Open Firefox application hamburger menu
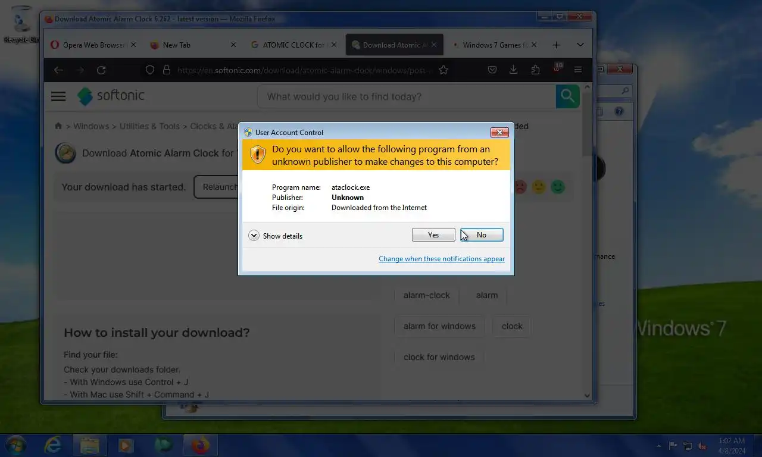 click(x=578, y=70)
